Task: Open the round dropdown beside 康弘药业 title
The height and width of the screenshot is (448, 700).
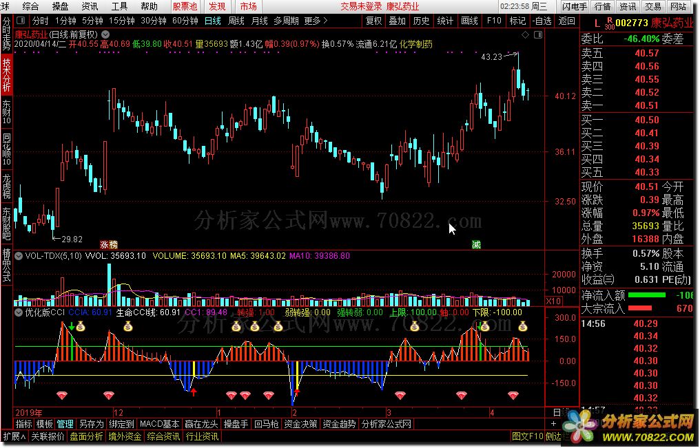Action: 105,34
